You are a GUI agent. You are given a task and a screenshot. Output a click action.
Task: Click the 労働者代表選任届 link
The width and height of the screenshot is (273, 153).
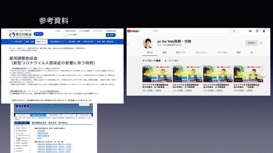coord(43,136)
